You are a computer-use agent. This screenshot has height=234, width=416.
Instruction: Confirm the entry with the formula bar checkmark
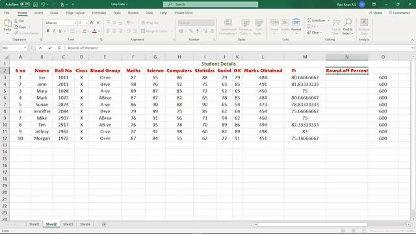50,48
